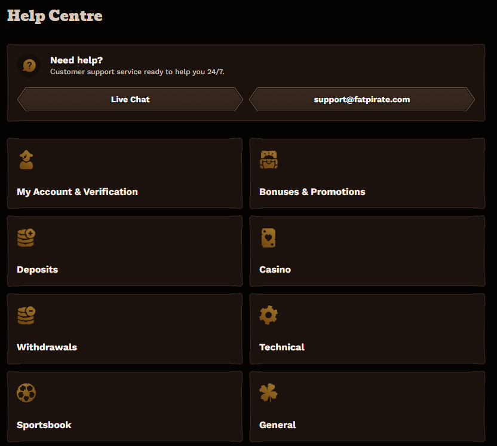
Task: Go to General help topics
Action: [367, 407]
